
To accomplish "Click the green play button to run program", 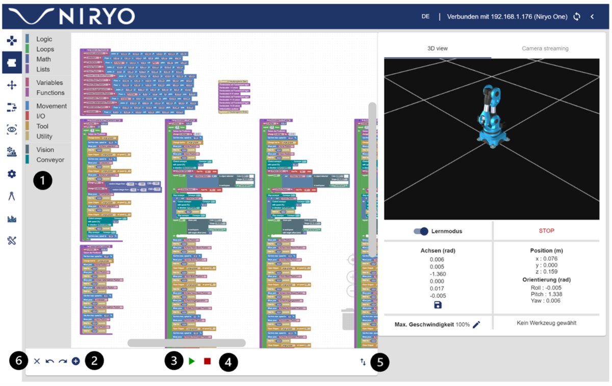I will coord(192,361).
